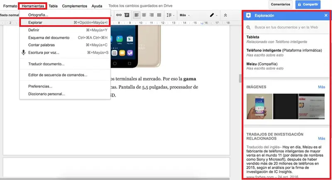Click Más next to Trabajos de investigación

point(321,139)
